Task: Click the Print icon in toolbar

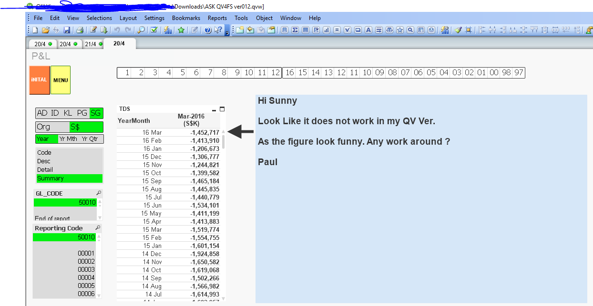Action: 80,30
